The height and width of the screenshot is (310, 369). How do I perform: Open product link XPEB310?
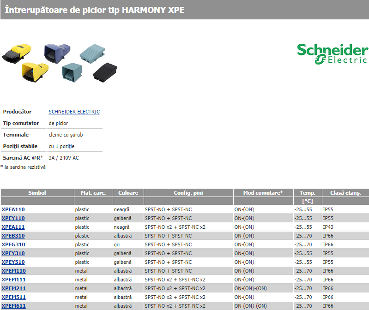coord(13,236)
